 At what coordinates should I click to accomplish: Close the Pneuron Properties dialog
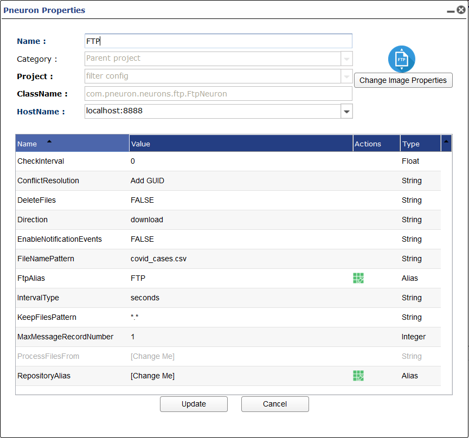point(461,10)
